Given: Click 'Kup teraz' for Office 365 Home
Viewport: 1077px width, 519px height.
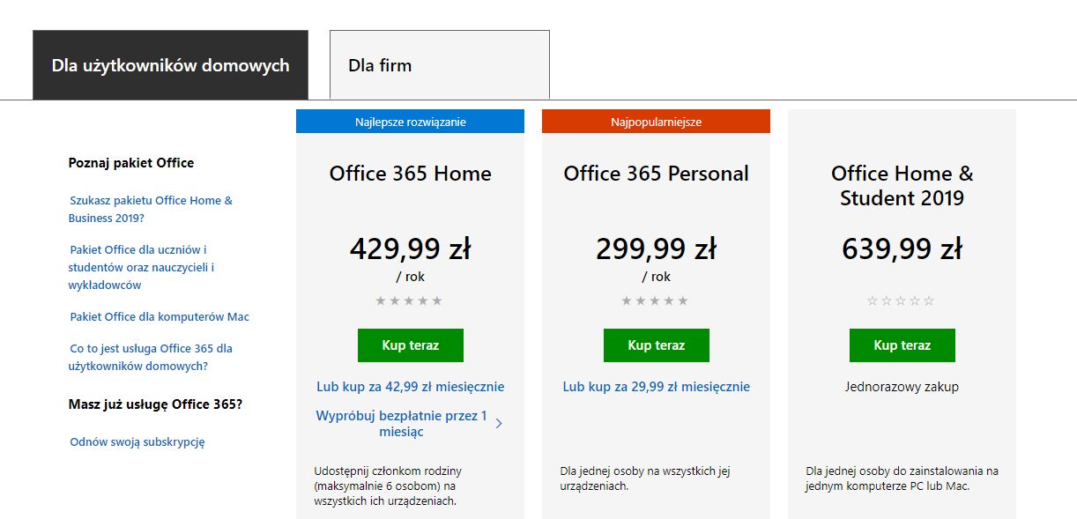Looking at the screenshot, I should pyautogui.click(x=410, y=345).
